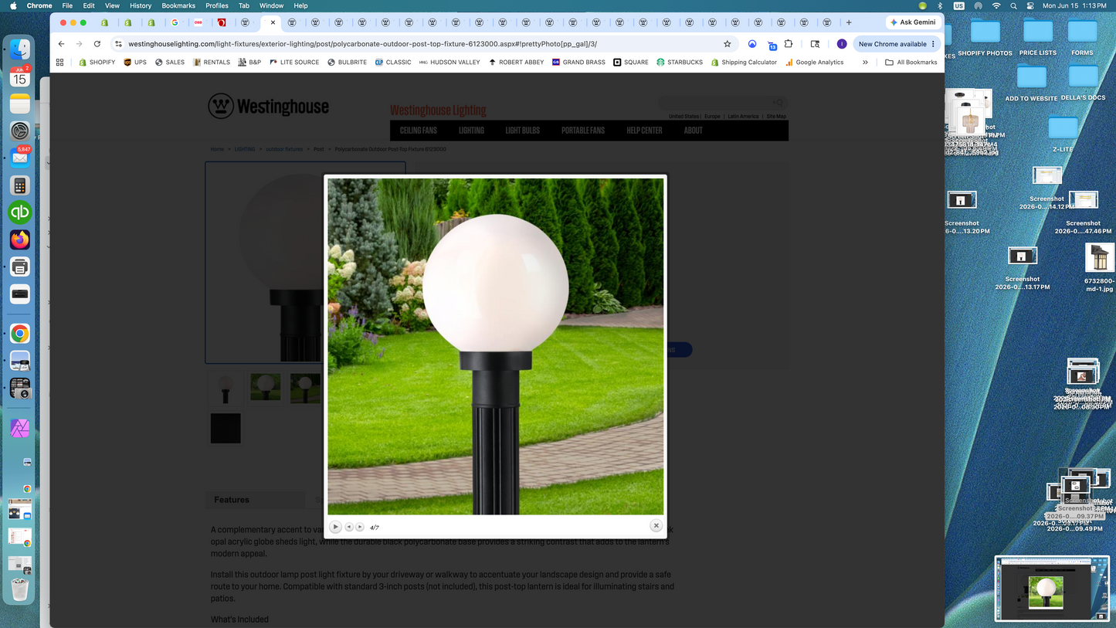Image resolution: width=1116 pixels, height=628 pixels.
Task: Open the LIGHTING site menu
Action: click(x=471, y=131)
